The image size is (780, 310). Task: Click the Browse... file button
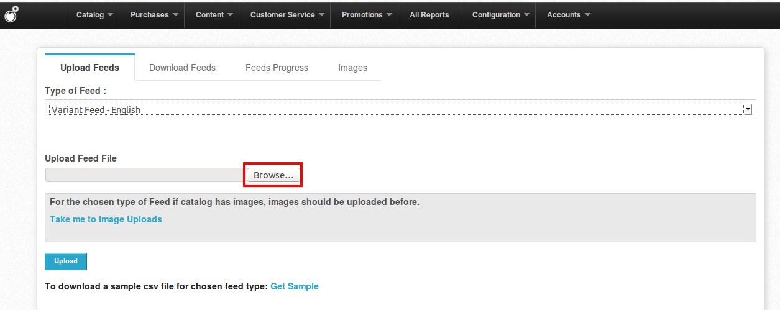click(273, 175)
